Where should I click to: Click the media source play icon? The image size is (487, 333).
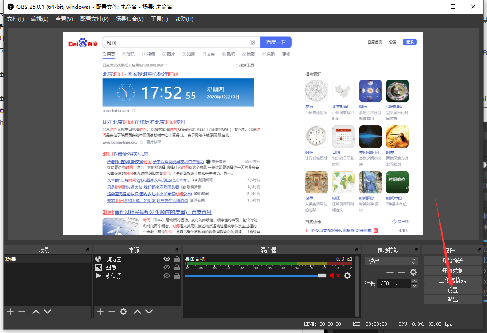pos(98,276)
